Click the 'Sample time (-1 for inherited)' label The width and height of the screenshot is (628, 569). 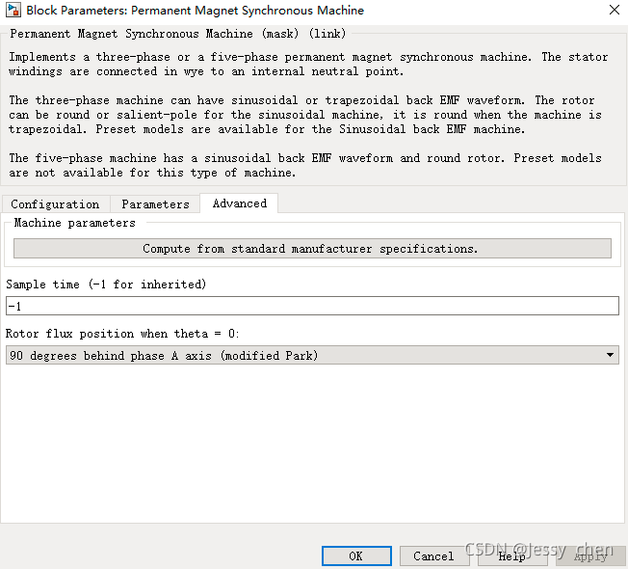click(x=106, y=284)
